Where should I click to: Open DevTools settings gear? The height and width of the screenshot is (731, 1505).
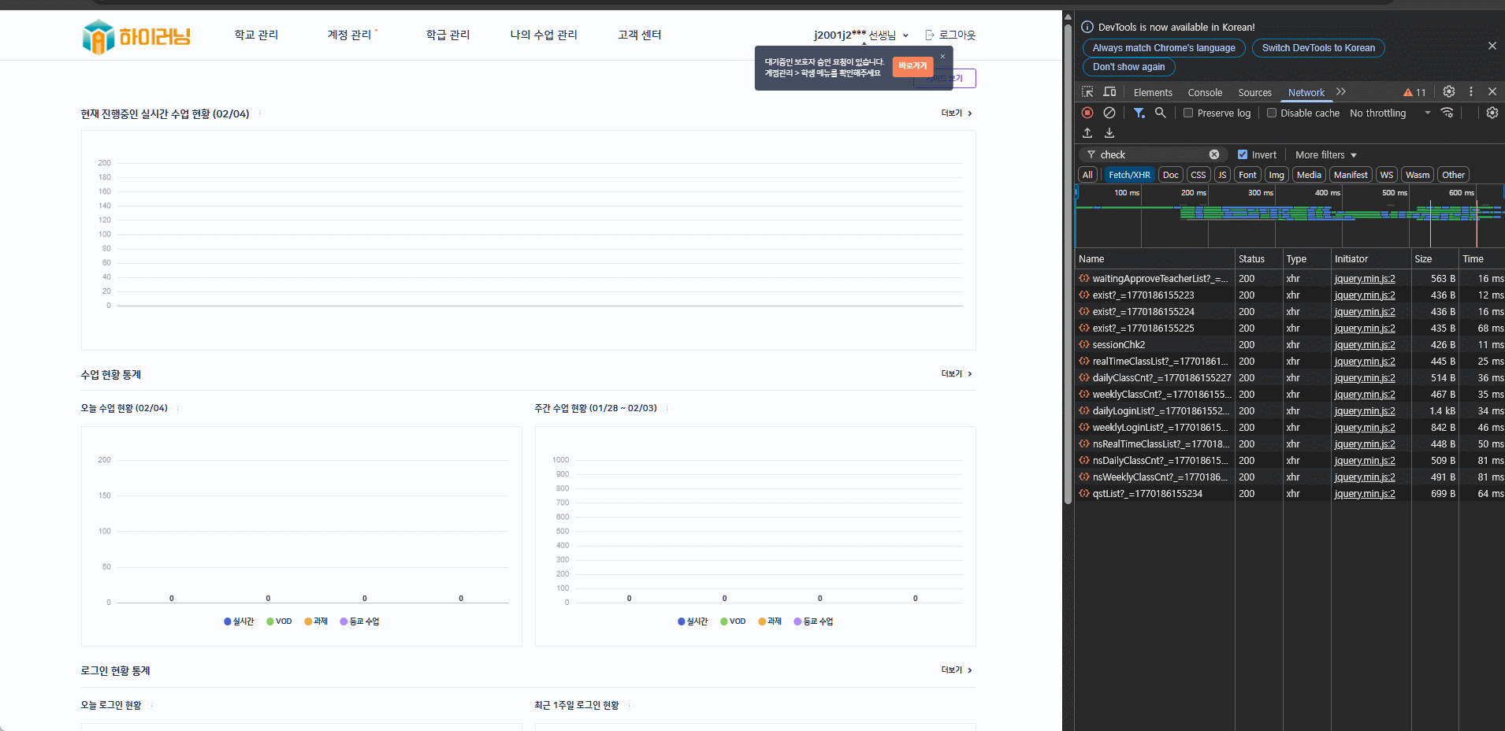1449,91
